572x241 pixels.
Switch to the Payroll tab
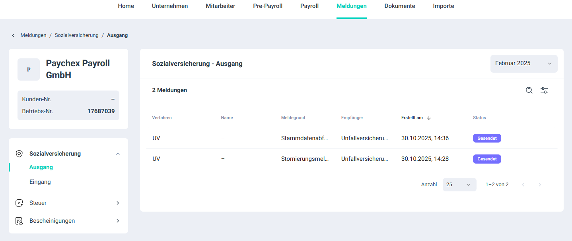309,6
